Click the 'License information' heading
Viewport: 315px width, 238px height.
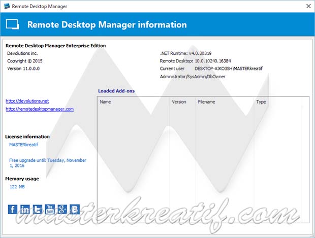tap(27, 137)
